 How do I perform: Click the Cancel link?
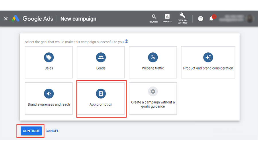point(52,131)
